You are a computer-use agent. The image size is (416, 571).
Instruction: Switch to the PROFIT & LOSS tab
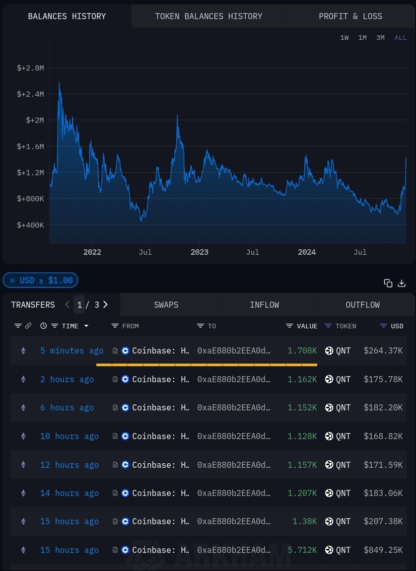pyautogui.click(x=351, y=16)
